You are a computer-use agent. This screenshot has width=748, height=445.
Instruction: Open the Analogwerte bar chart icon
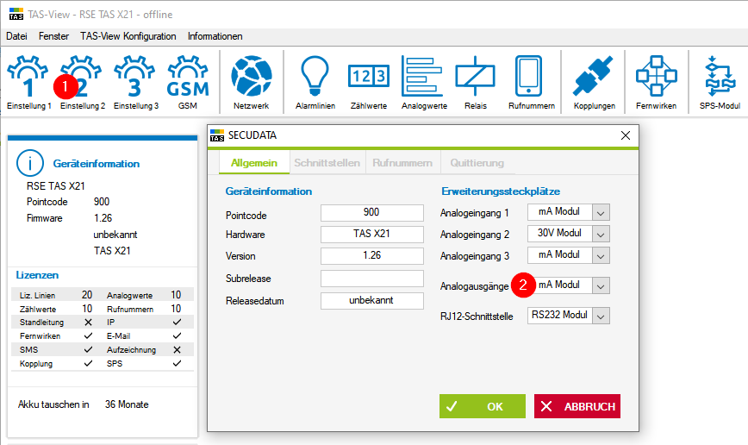point(422,77)
